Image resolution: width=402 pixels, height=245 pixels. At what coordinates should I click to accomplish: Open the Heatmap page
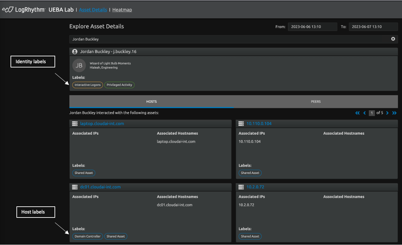tap(122, 10)
